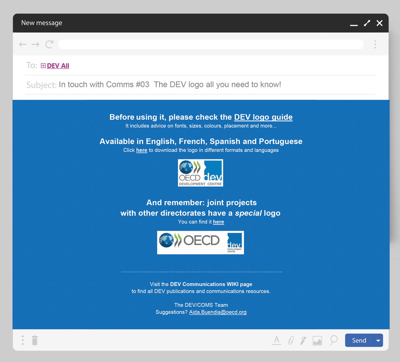
Task: Close the New message window
Action: tap(380, 23)
